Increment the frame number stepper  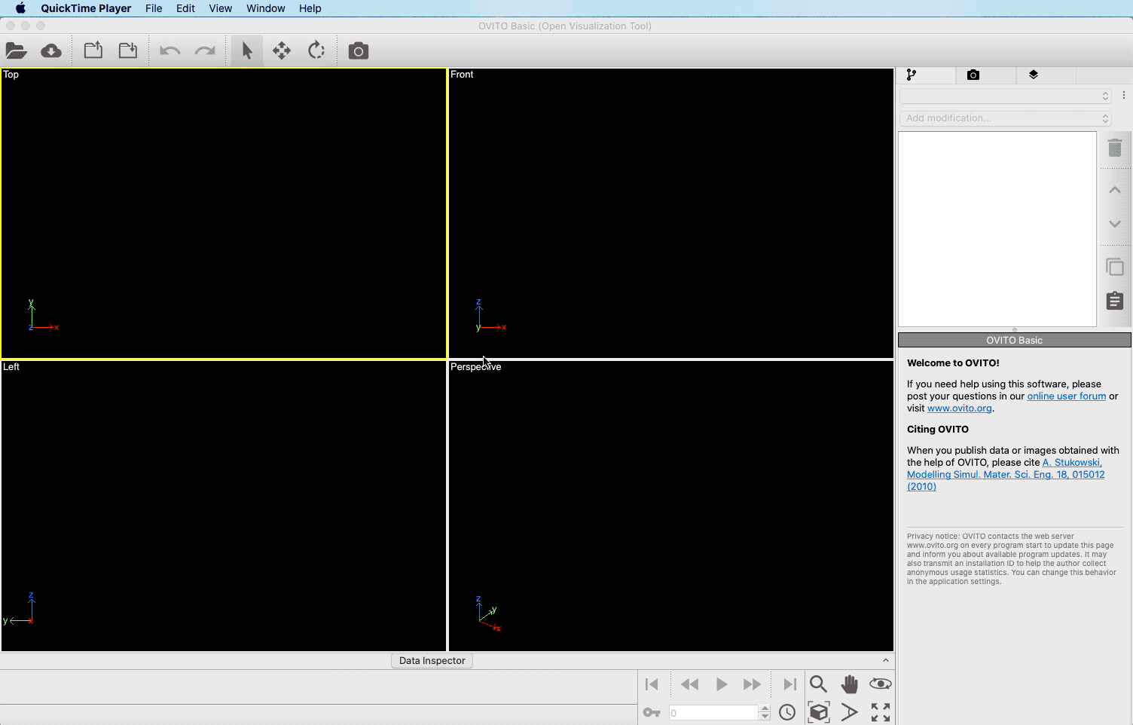pyautogui.click(x=765, y=708)
